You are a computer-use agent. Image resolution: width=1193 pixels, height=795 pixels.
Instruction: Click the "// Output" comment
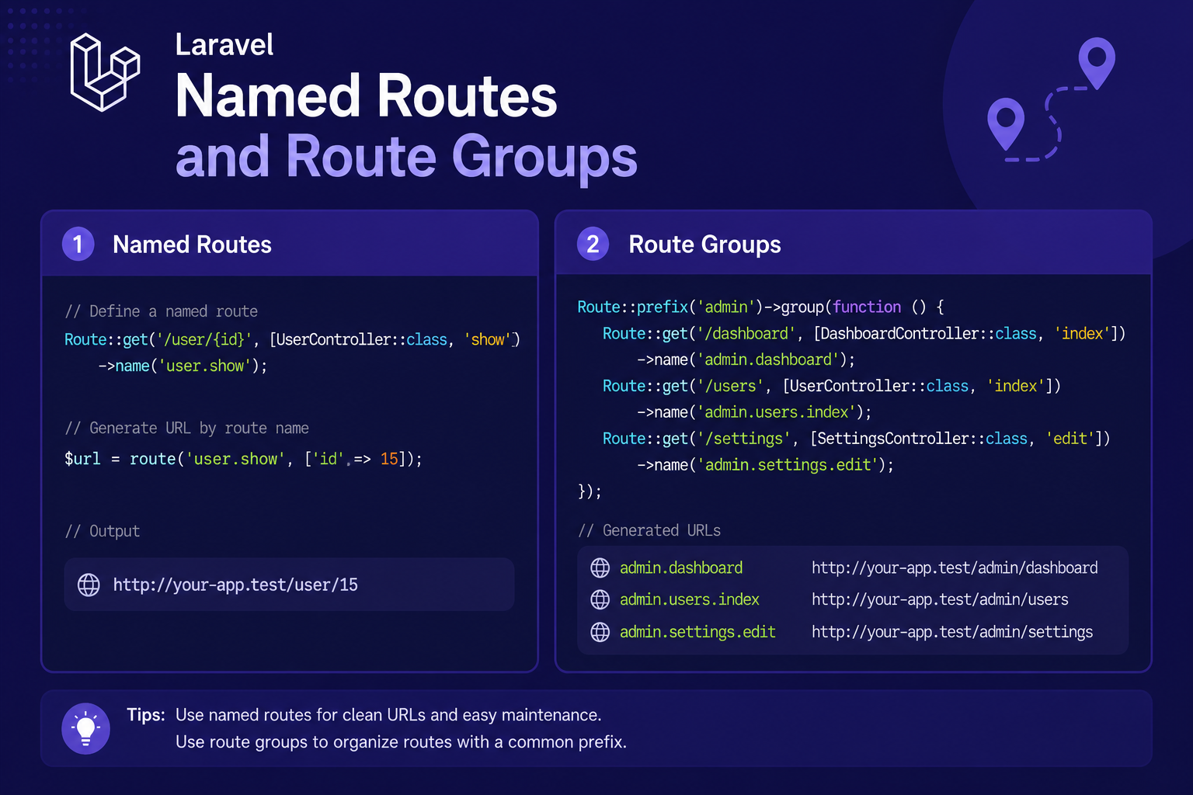click(x=103, y=531)
